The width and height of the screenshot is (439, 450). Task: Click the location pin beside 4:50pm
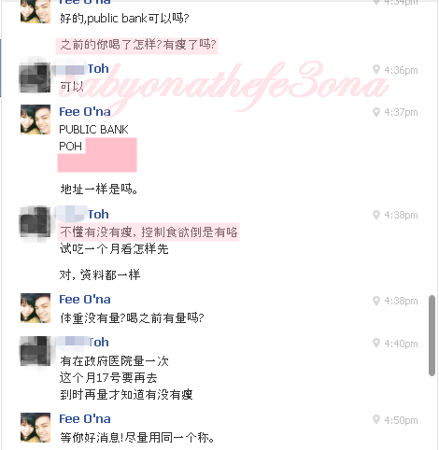coord(376,420)
